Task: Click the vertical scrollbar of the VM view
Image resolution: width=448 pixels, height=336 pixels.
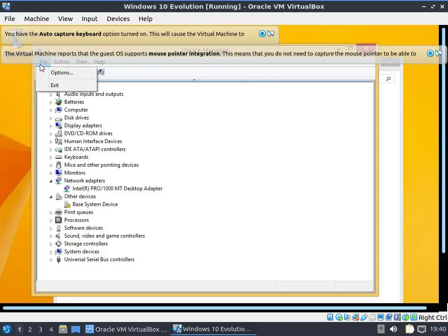Action: [444, 140]
